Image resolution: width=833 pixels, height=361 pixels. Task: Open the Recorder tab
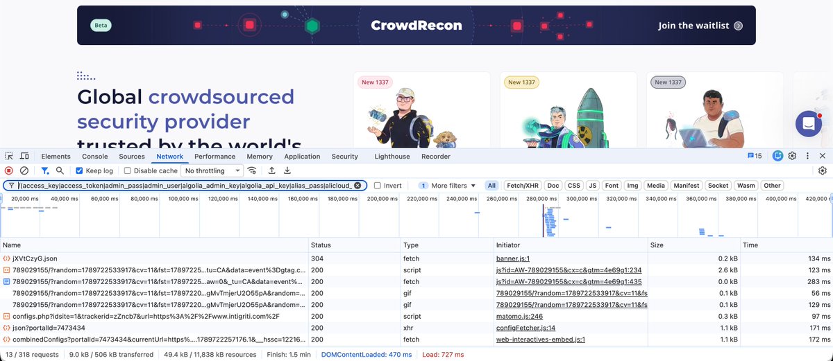(436, 157)
